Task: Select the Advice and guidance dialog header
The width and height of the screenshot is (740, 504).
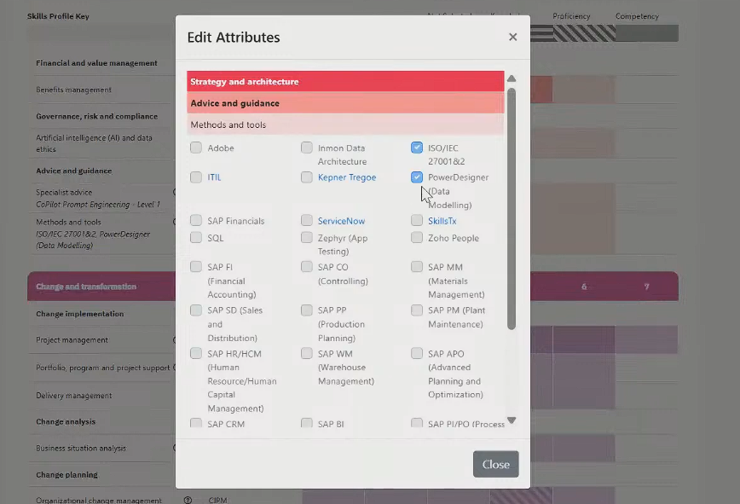Action: click(345, 103)
